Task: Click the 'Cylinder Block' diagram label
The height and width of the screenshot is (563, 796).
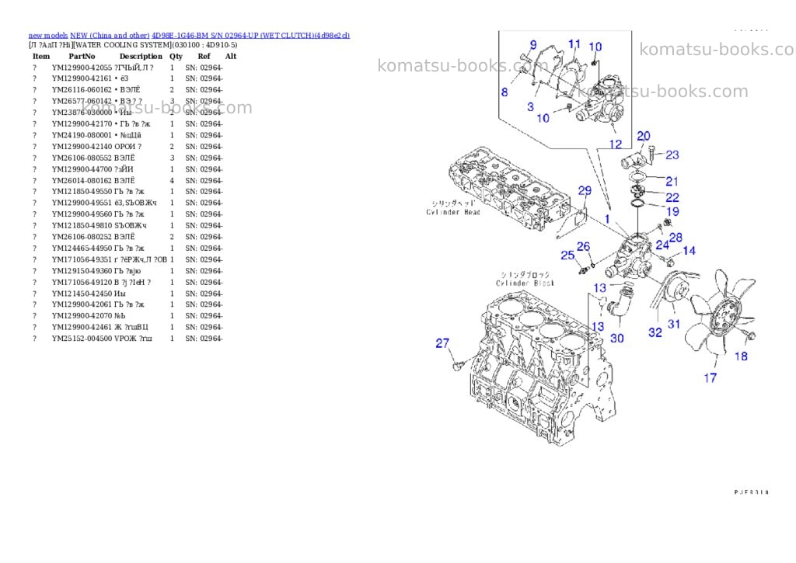Action: 525,283
